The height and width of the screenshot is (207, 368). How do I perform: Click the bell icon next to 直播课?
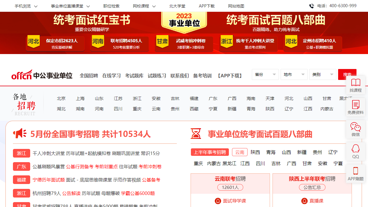click(304, 201)
